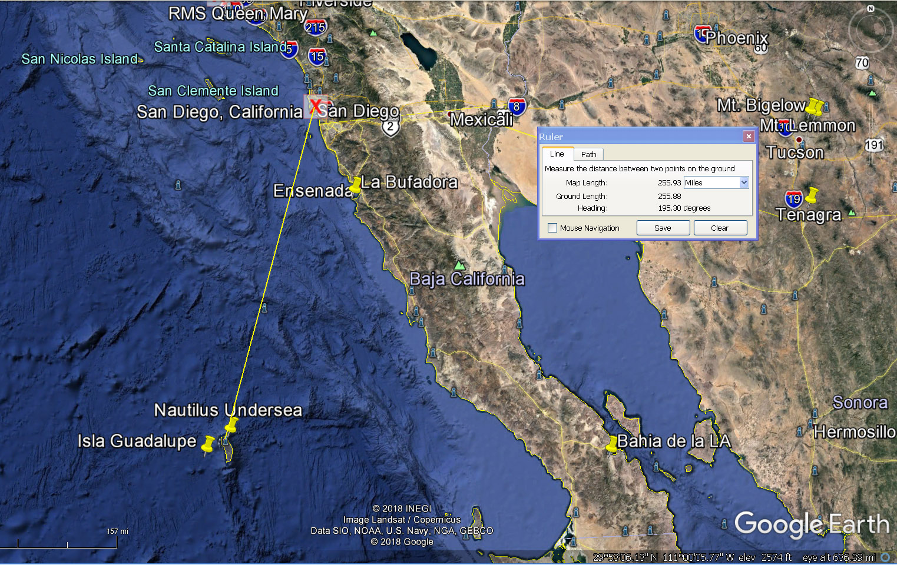The width and height of the screenshot is (897, 565).
Task: Click the Heading value 195.30 degrees
Action: point(684,208)
